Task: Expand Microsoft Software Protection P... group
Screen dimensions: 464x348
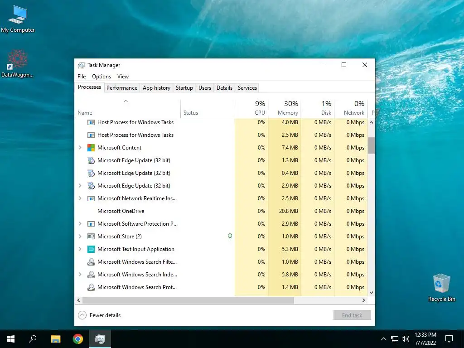Action: [x=80, y=224]
